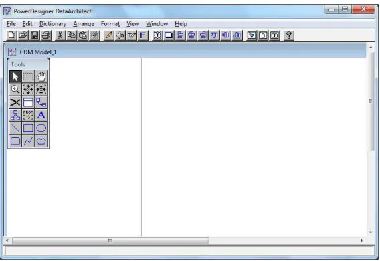Viewport: 380px width, 261px height.
Task: Click the Print toolbar icon
Action: (46, 35)
